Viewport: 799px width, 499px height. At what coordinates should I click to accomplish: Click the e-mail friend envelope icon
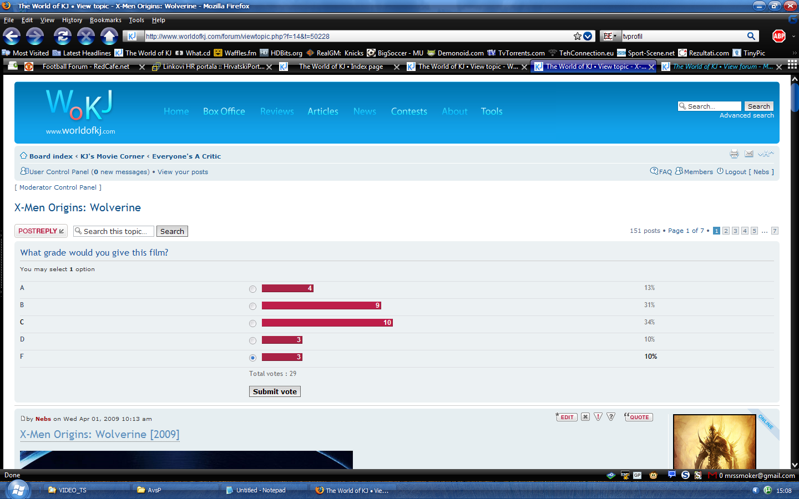(749, 154)
